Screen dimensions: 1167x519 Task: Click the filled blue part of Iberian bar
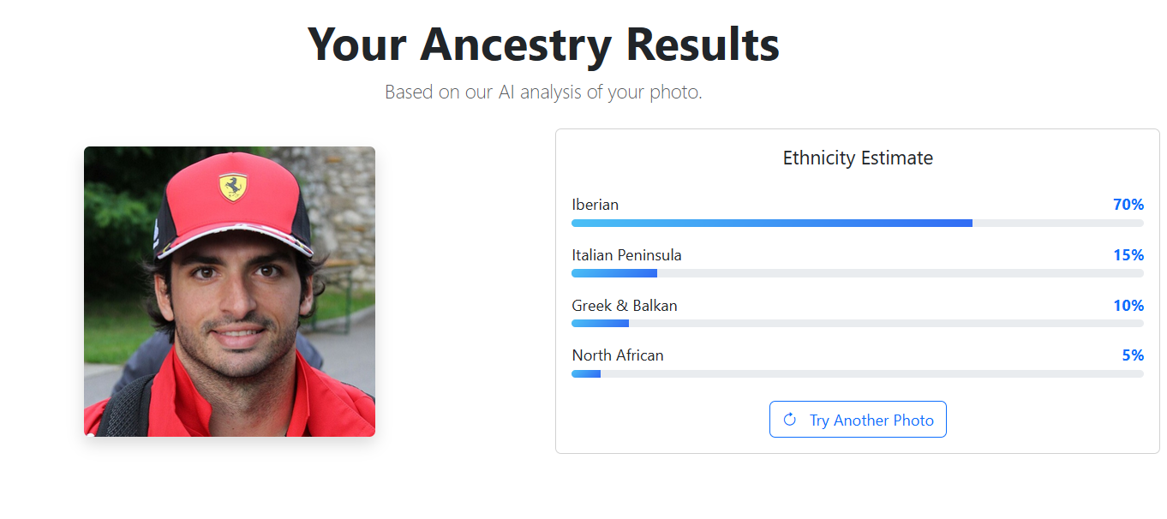(x=771, y=223)
